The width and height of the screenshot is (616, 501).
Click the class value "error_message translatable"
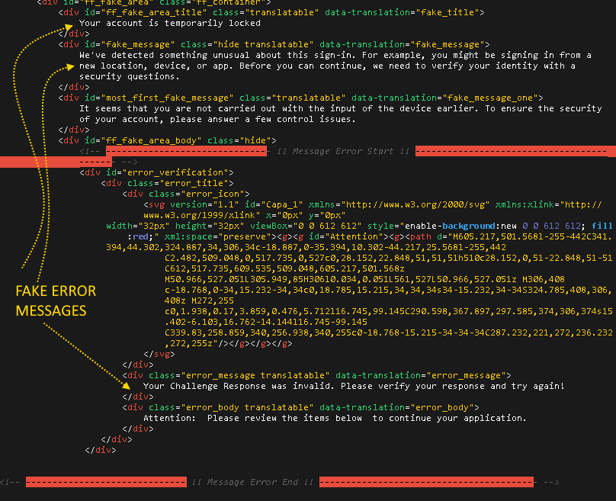[255, 375]
